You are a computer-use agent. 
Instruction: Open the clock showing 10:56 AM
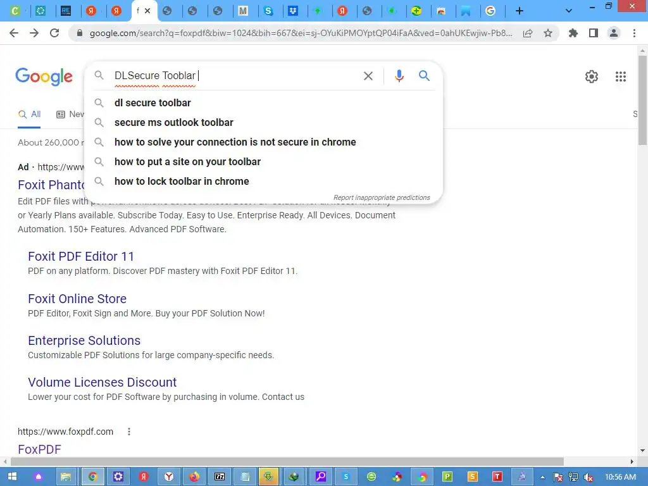point(620,477)
